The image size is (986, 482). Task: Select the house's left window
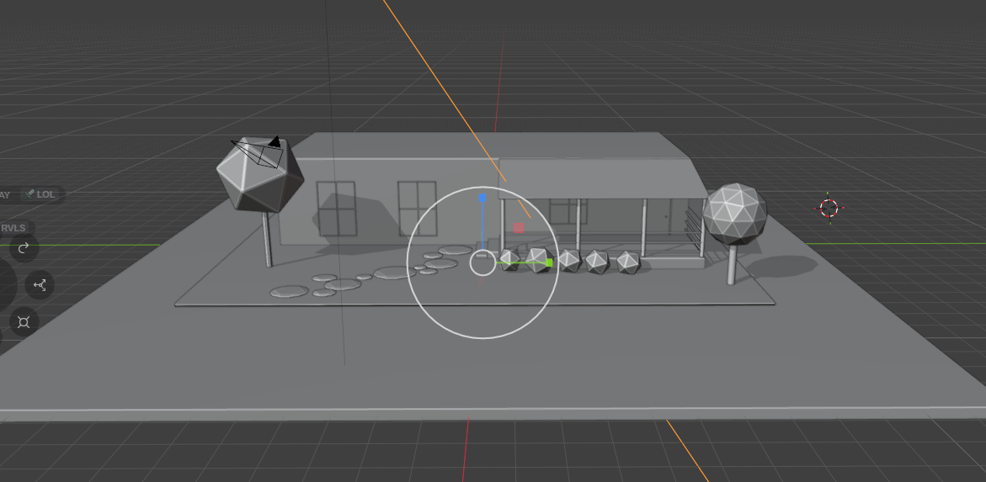pos(336,209)
